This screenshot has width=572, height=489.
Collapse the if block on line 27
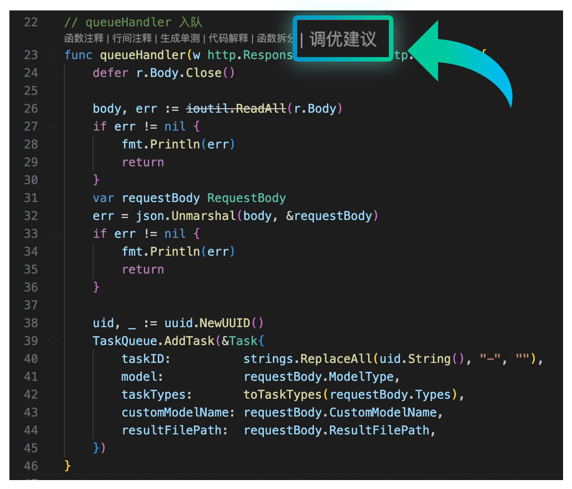[53, 127]
